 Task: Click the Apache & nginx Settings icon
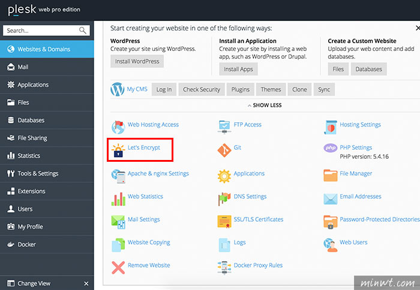point(118,176)
